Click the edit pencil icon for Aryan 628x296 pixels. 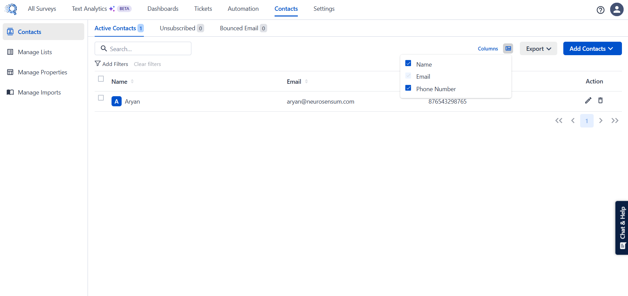click(588, 101)
